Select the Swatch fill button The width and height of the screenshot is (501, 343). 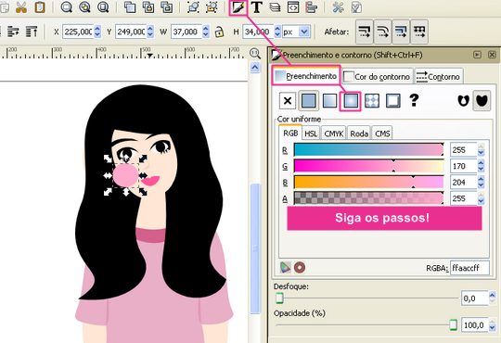click(393, 101)
